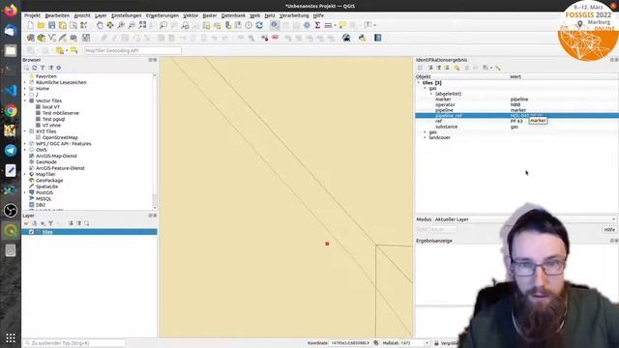Open Visual Studio Code from the dock
This screenshot has height=348, width=619.
(x=11, y=90)
